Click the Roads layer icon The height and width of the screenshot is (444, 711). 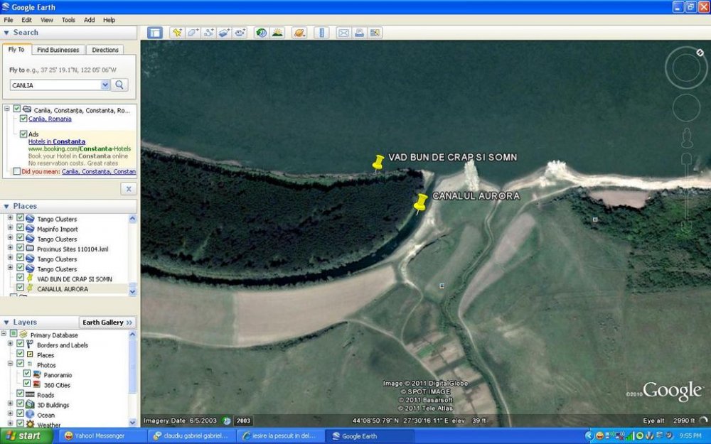[30, 394]
